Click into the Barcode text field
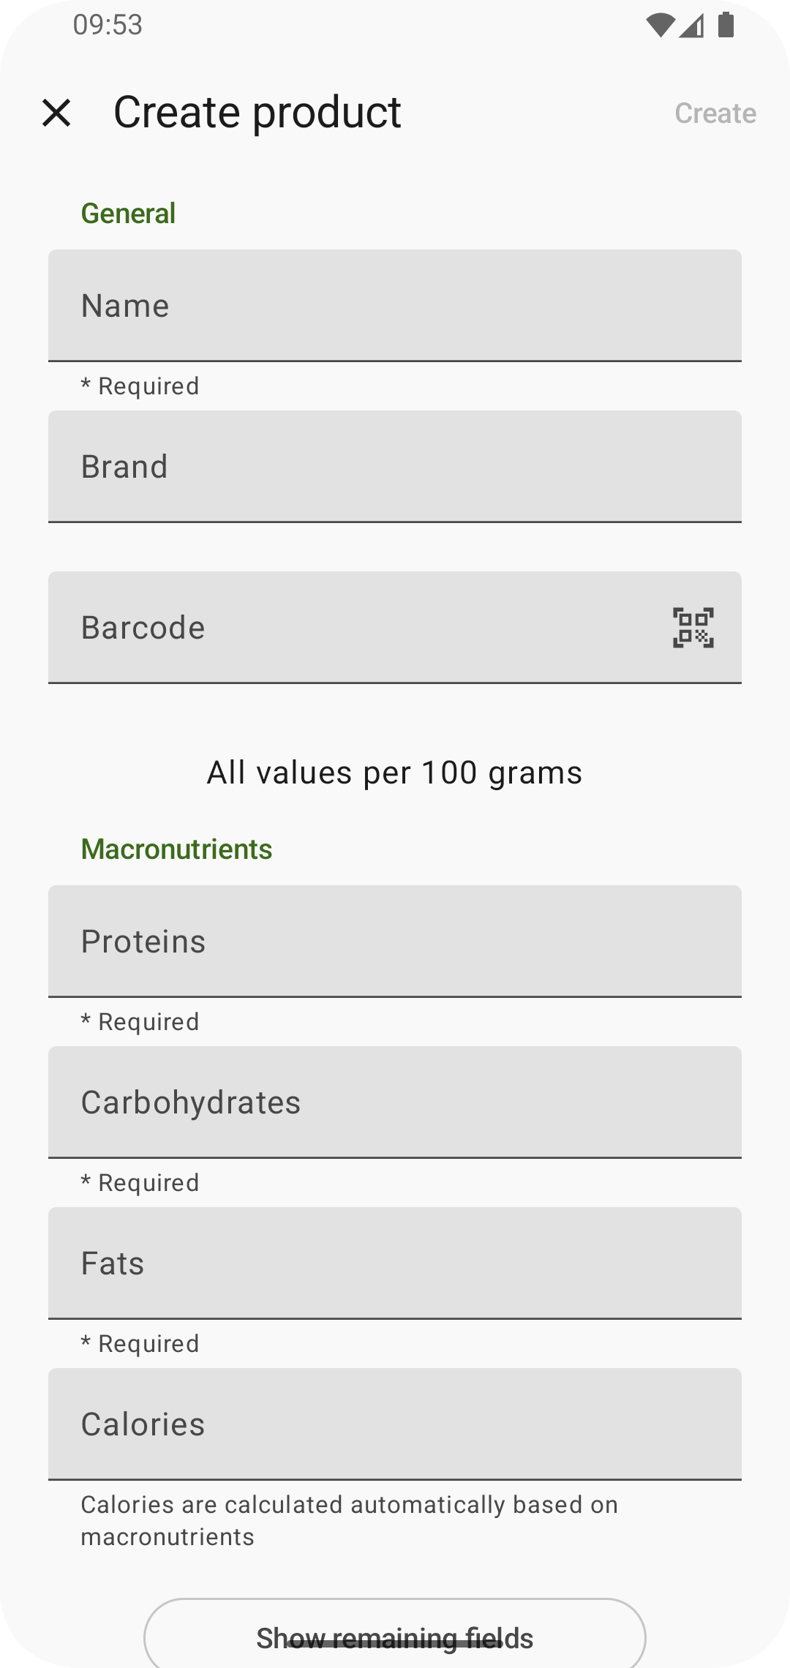 (x=351, y=628)
